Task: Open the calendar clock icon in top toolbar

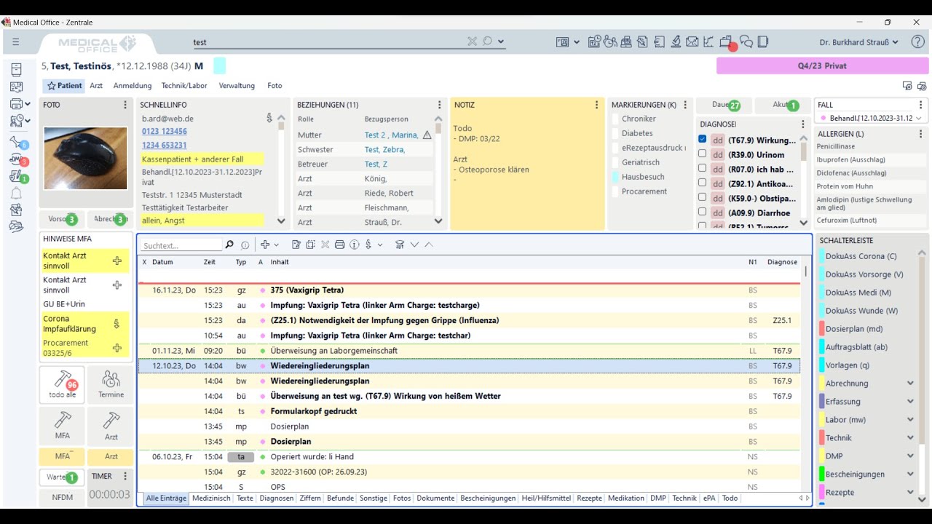Action: click(594, 42)
